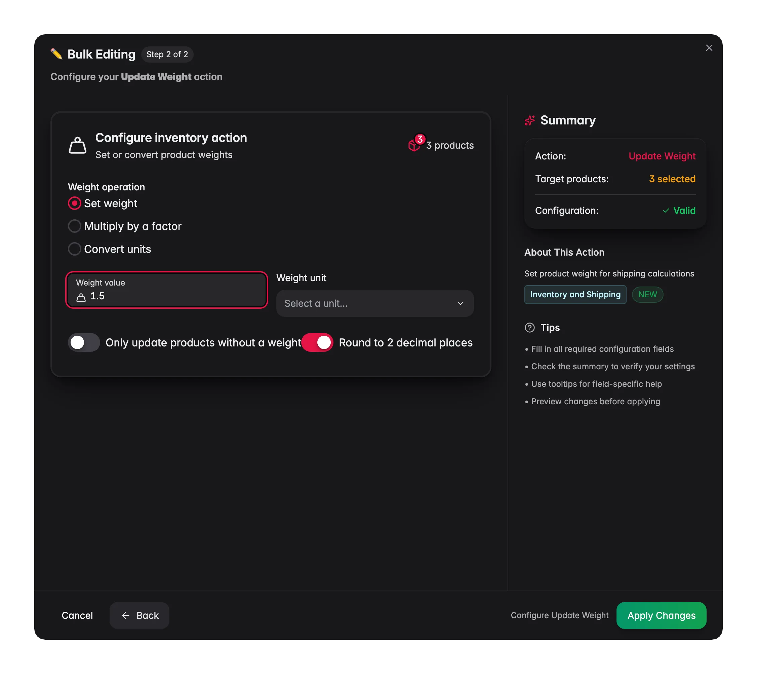Click the Inventory and Shipping tag
757x674 pixels.
click(575, 295)
